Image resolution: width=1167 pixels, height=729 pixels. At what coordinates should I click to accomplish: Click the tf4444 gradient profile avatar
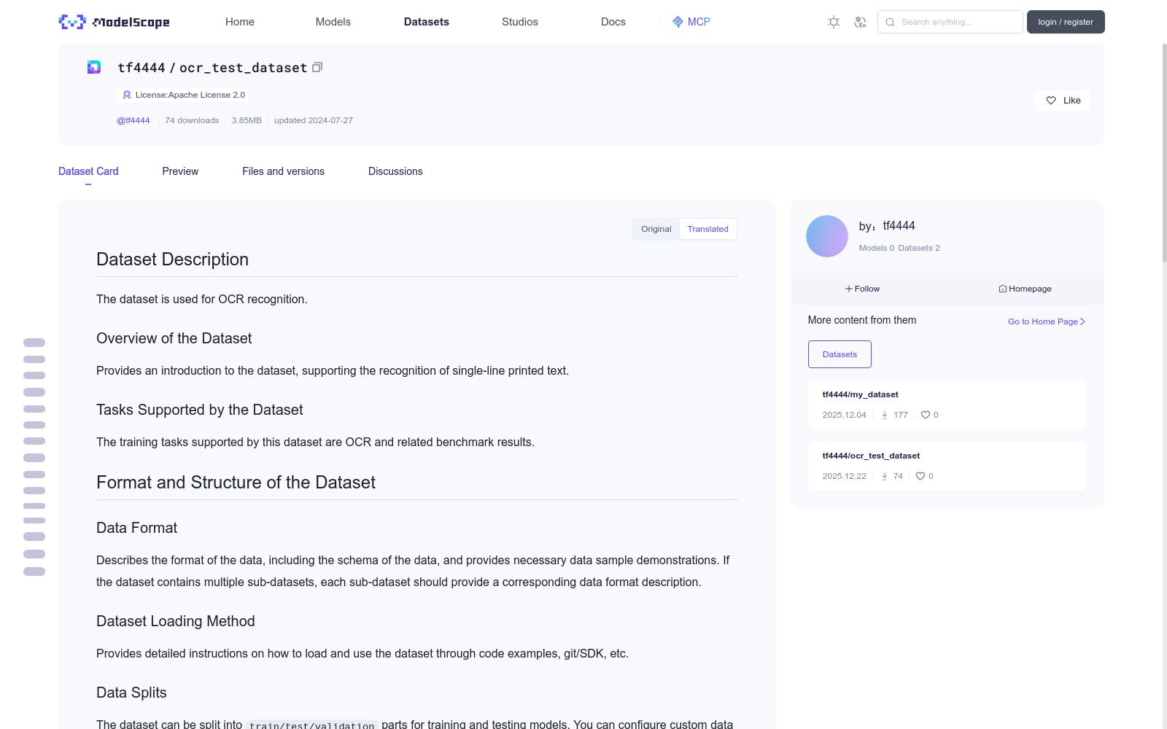pyautogui.click(x=827, y=236)
